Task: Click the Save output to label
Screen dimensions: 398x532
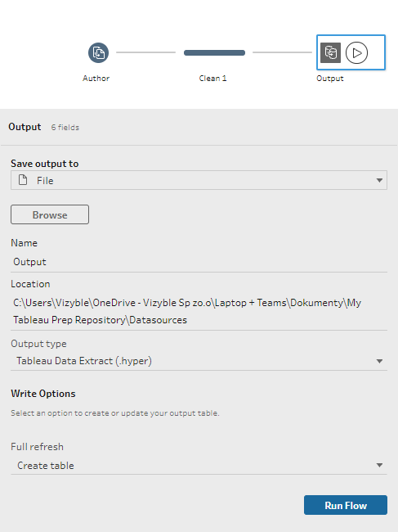Action: 45,164
